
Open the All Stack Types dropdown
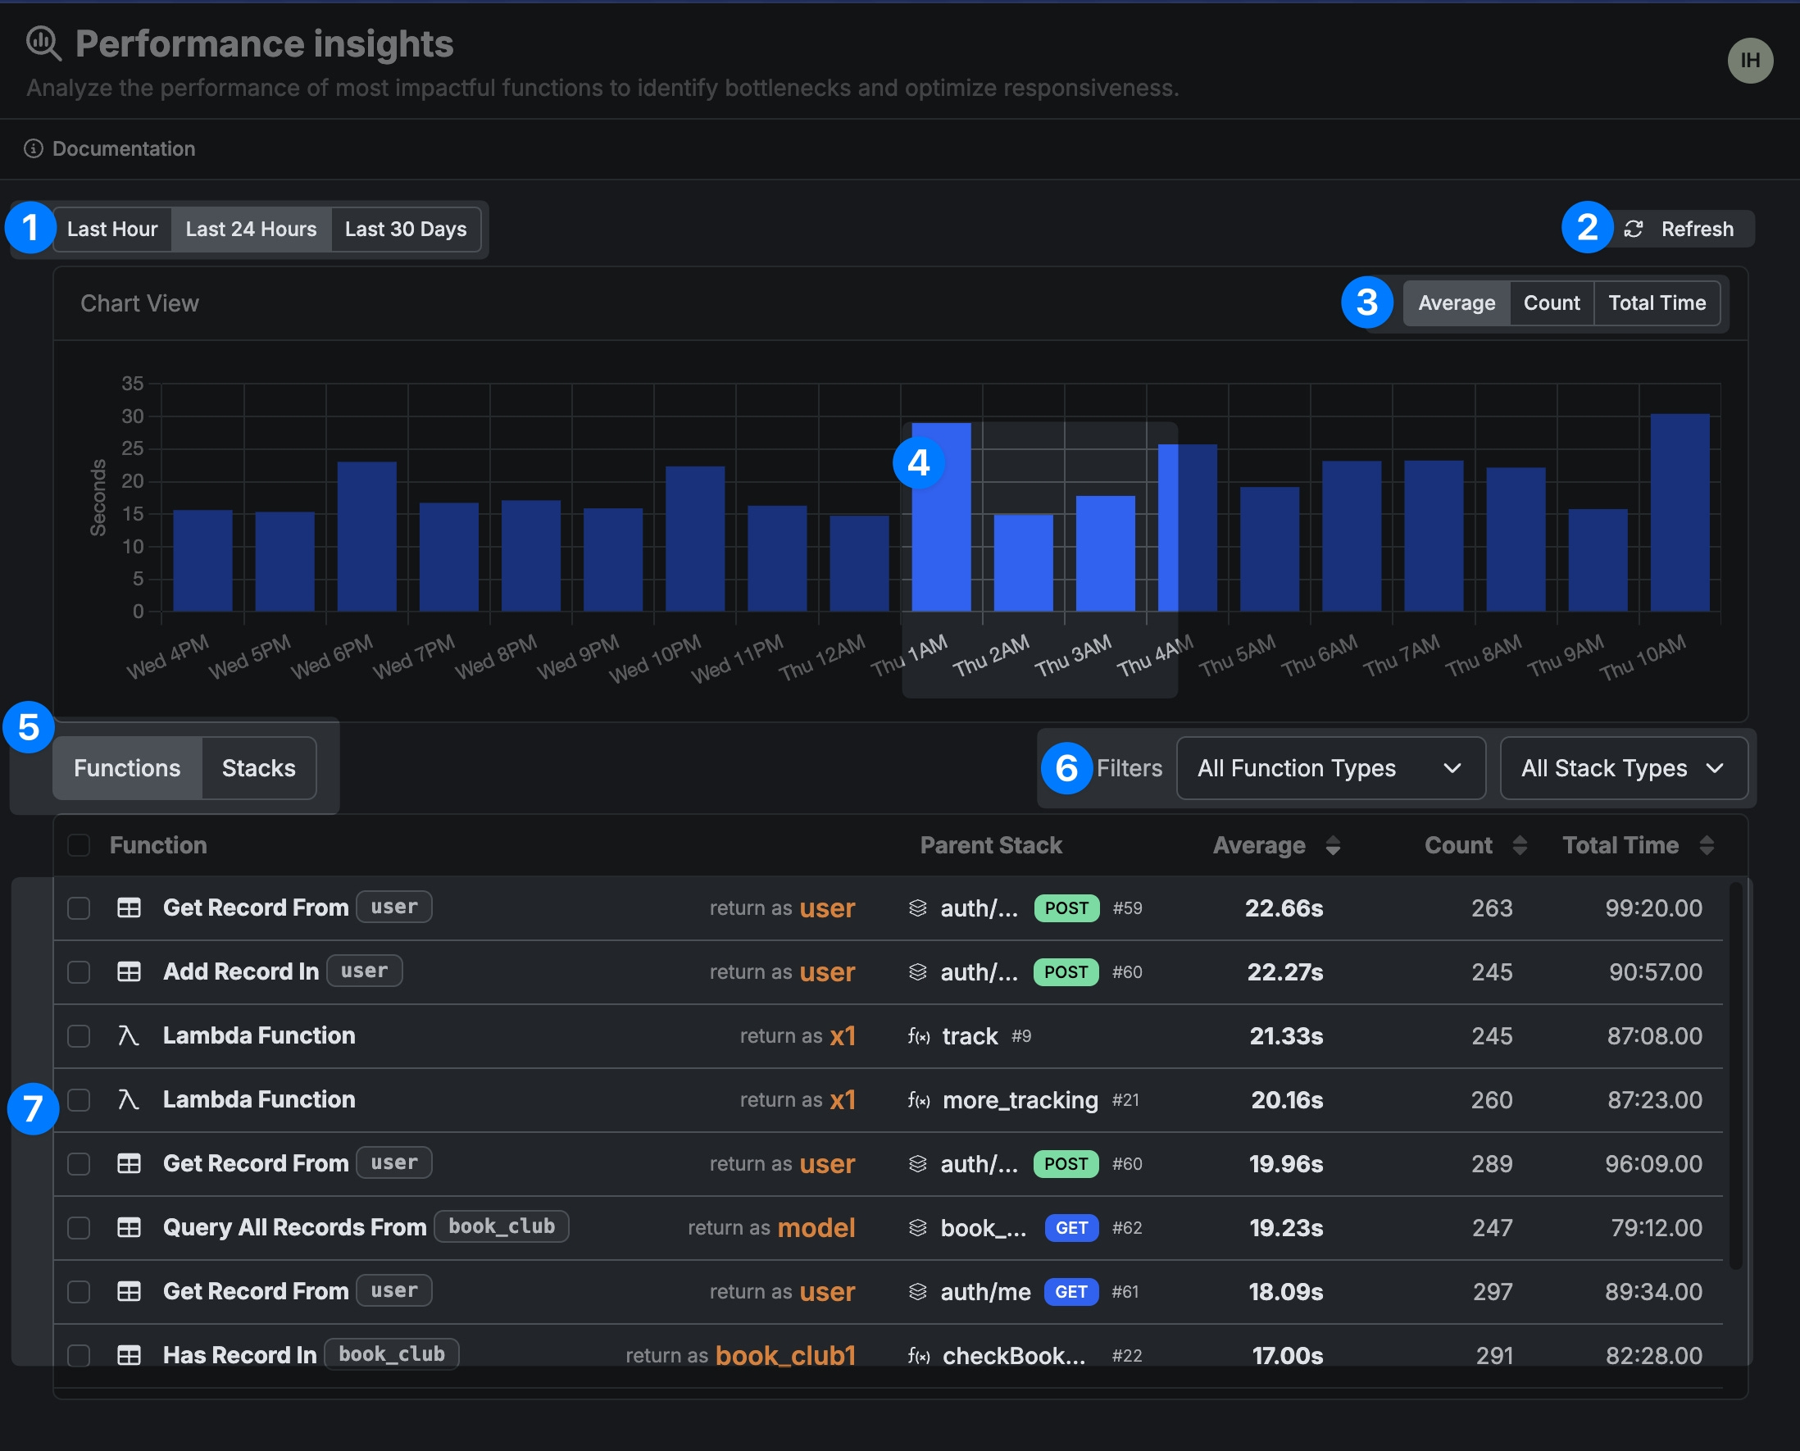[x=1622, y=768]
